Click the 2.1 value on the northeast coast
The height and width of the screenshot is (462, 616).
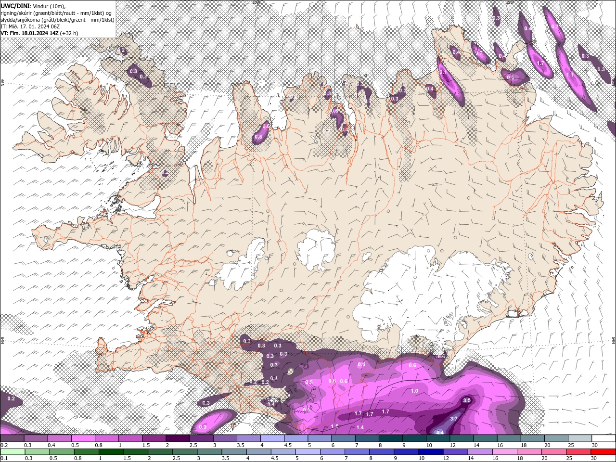pos(444,72)
